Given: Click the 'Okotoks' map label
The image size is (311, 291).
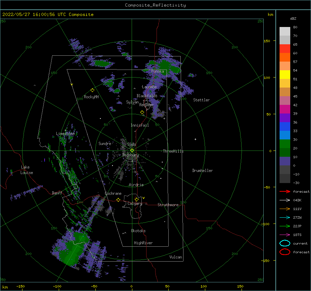Looking at the screenshot, I should (138, 231).
